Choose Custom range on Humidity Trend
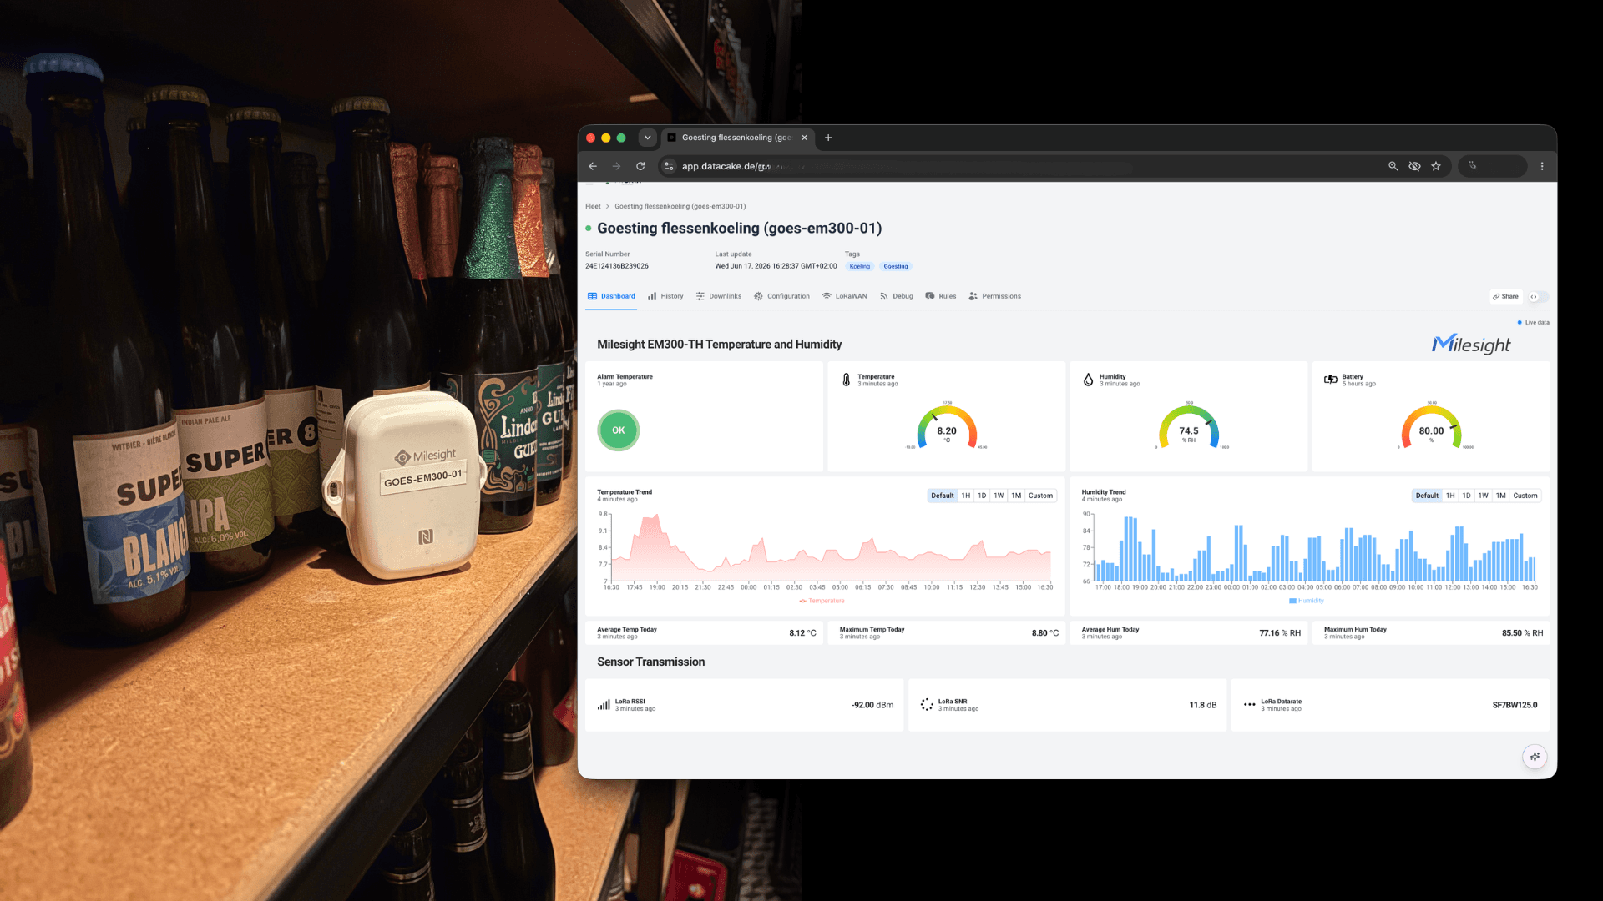The image size is (1603, 901). click(1525, 496)
